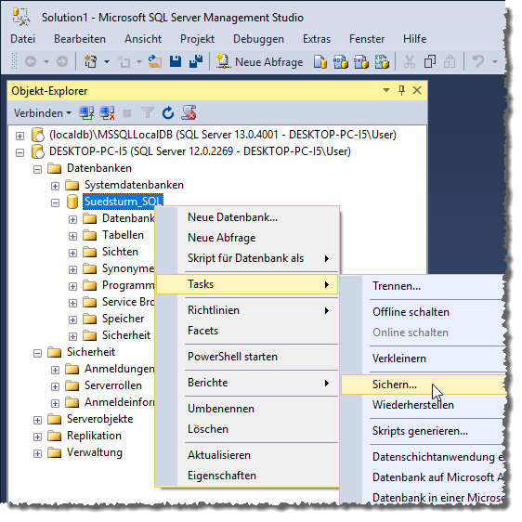Click the Cut scissors toolbar icon

click(x=410, y=62)
